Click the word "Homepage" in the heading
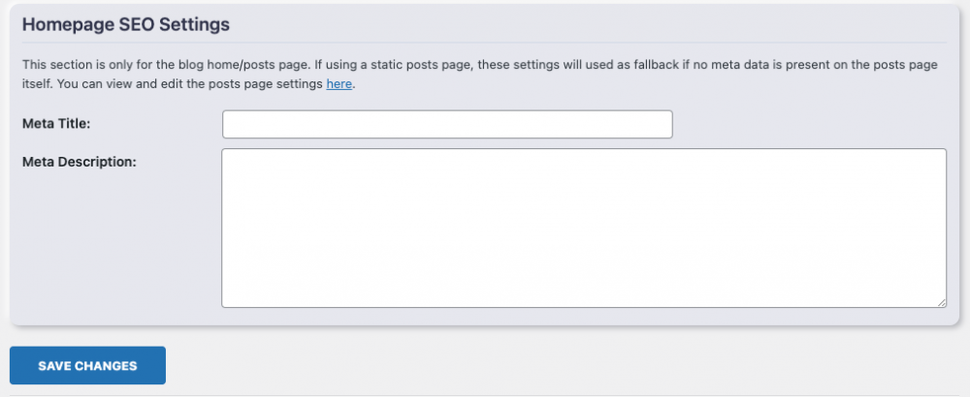 pyautogui.click(x=66, y=22)
